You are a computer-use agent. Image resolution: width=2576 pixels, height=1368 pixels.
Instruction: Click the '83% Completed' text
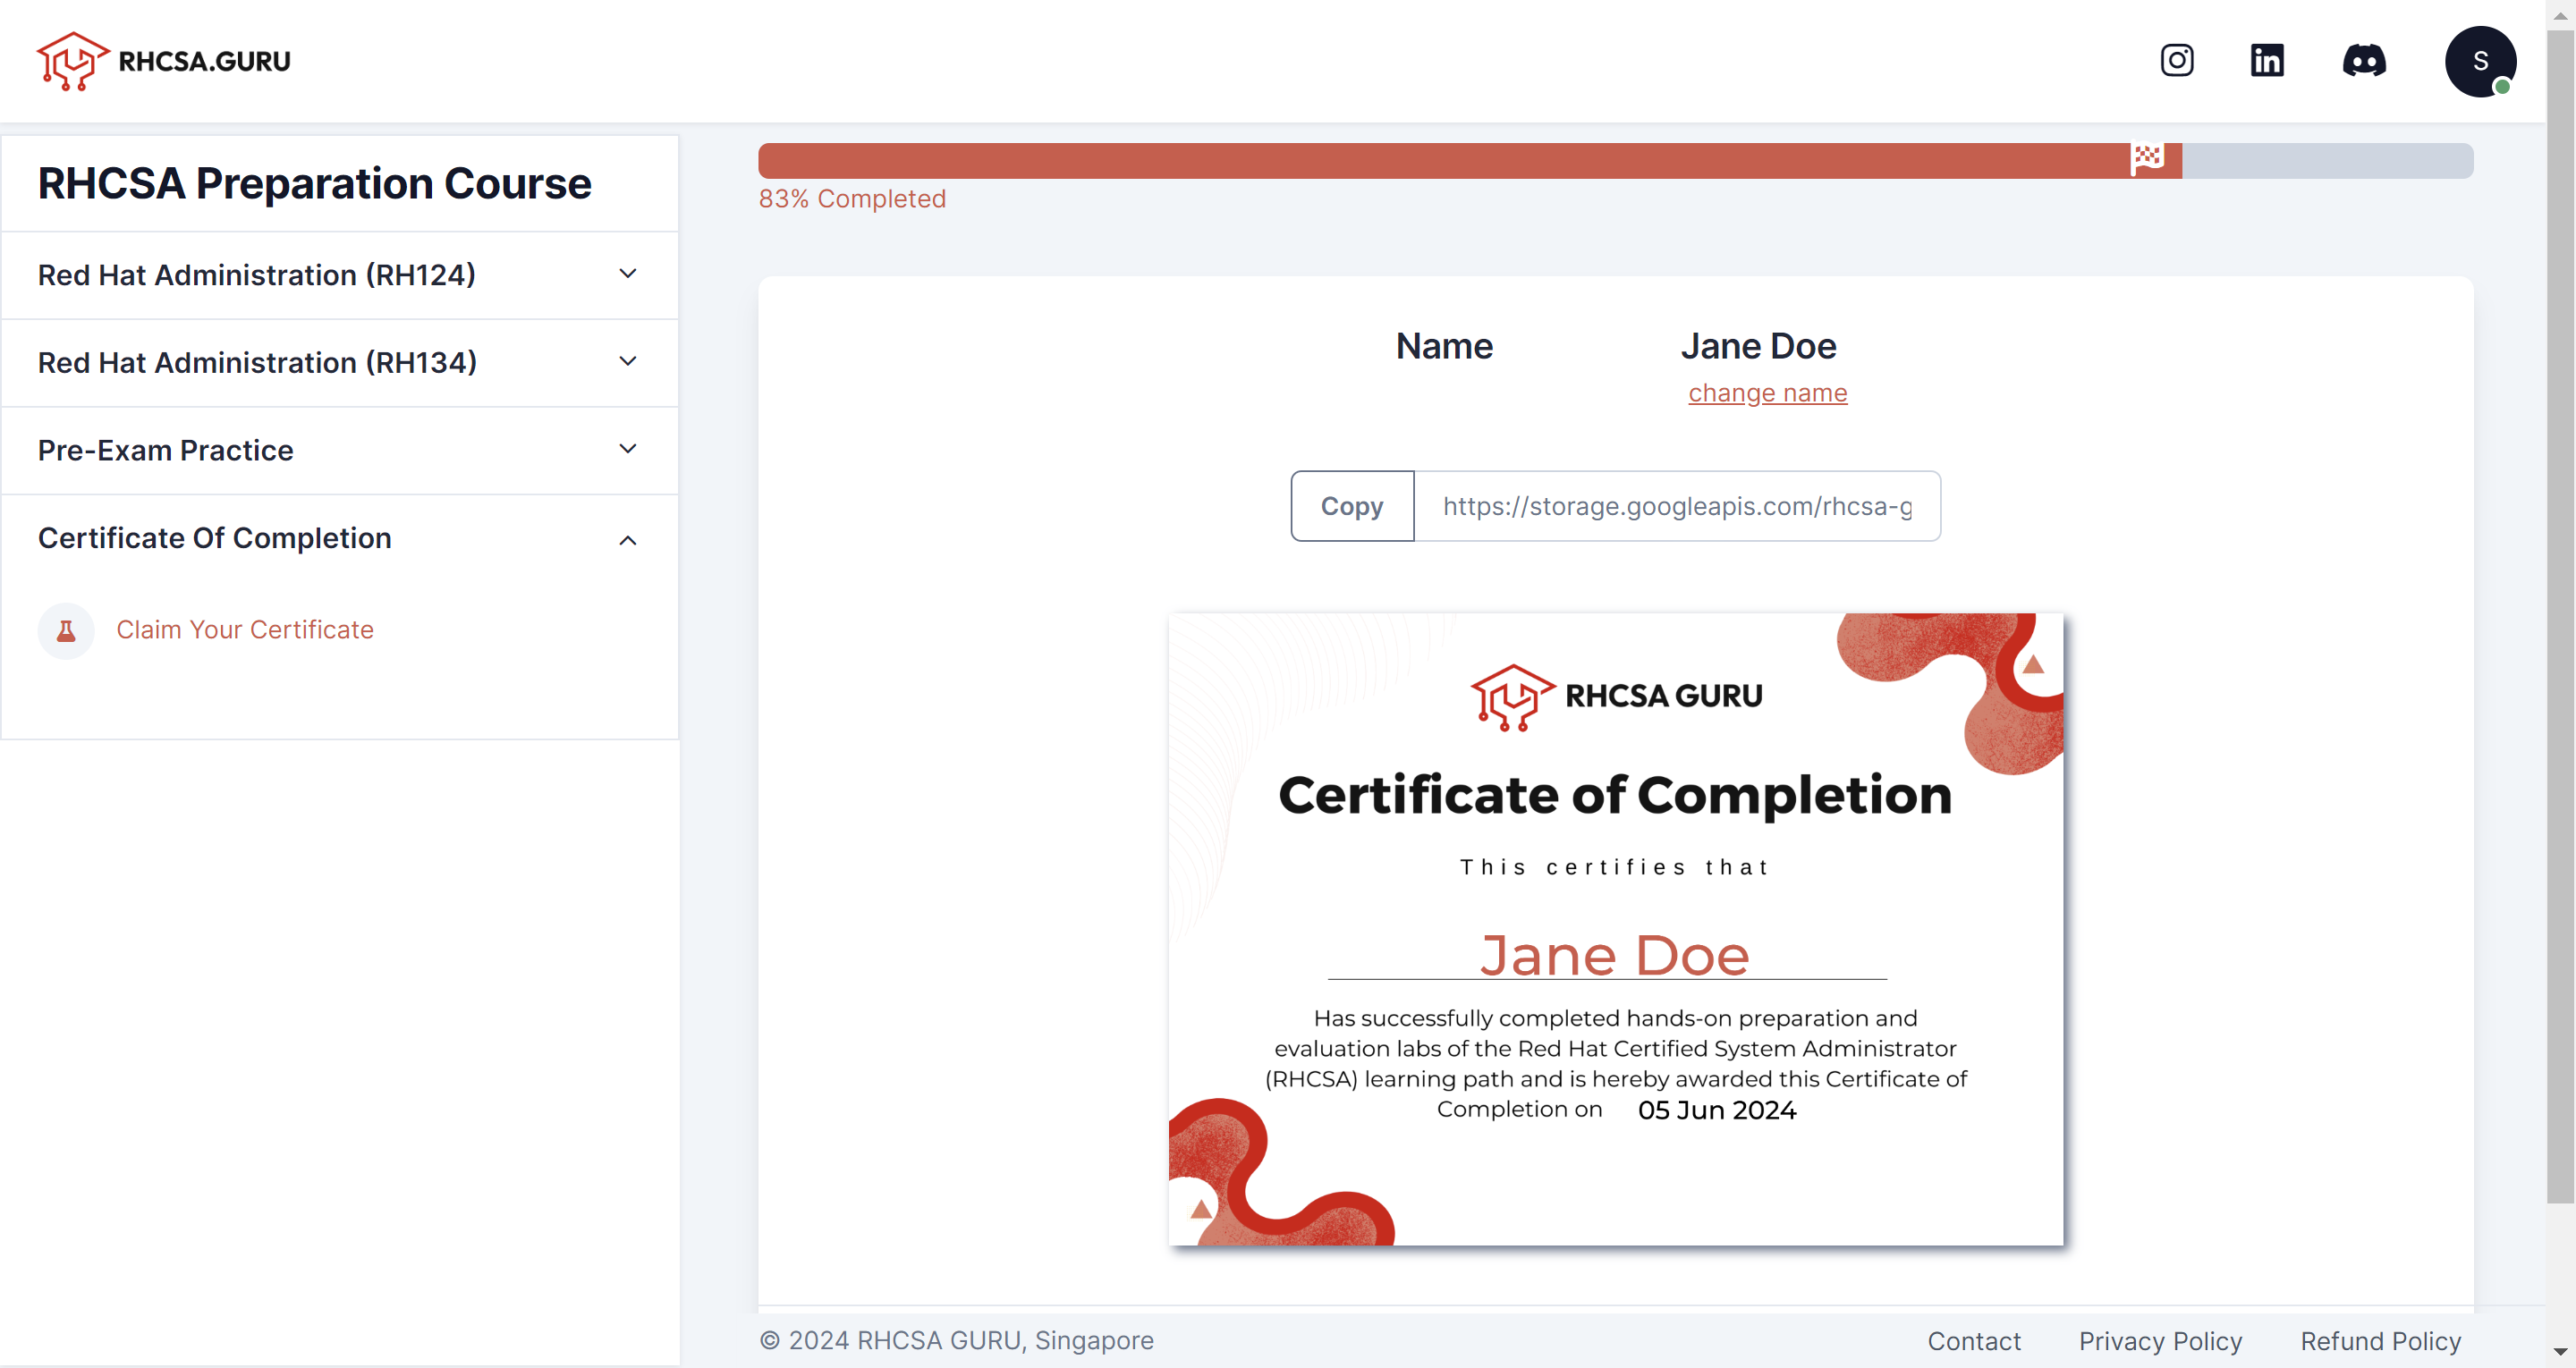click(x=852, y=199)
